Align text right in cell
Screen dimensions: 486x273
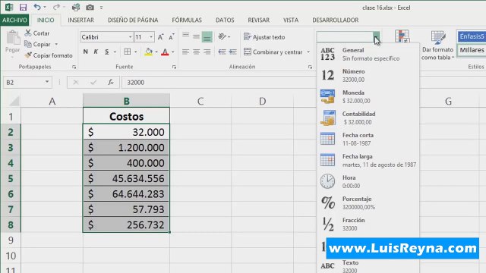point(207,52)
